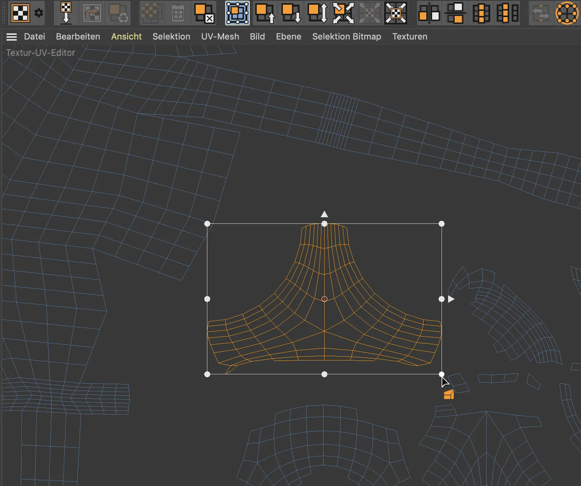The image size is (581, 486).
Task: Click the orange circle with dots icon
Action: 567,13
